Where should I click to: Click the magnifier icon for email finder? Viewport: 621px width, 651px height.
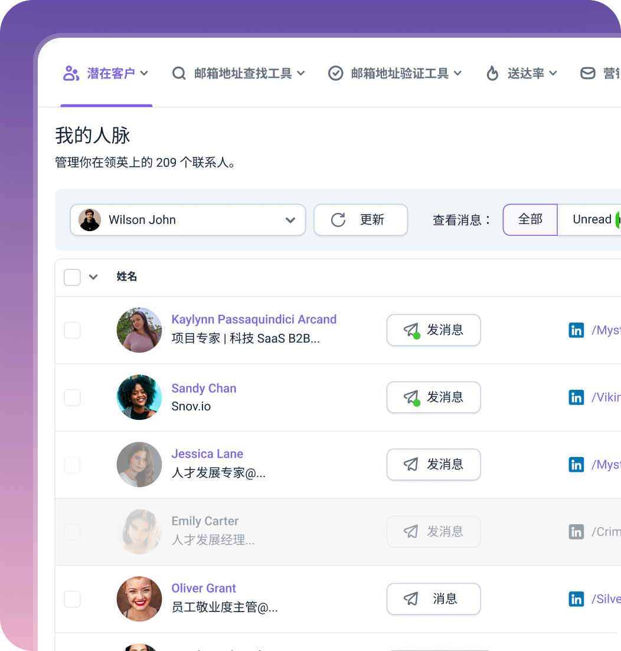click(x=179, y=74)
